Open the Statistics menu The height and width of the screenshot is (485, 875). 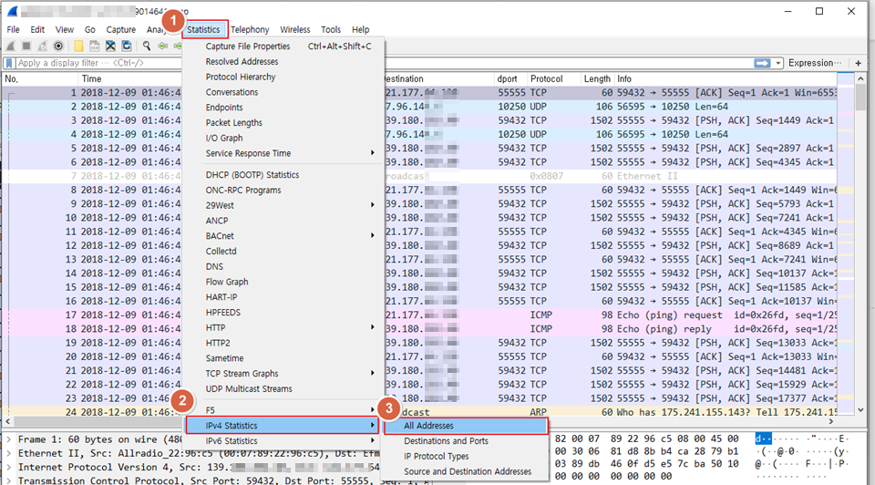[203, 29]
